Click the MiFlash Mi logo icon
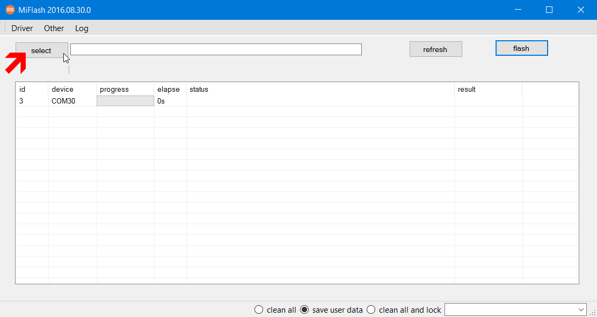The width and height of the screenshot is (597, 317). click(10, 10)
